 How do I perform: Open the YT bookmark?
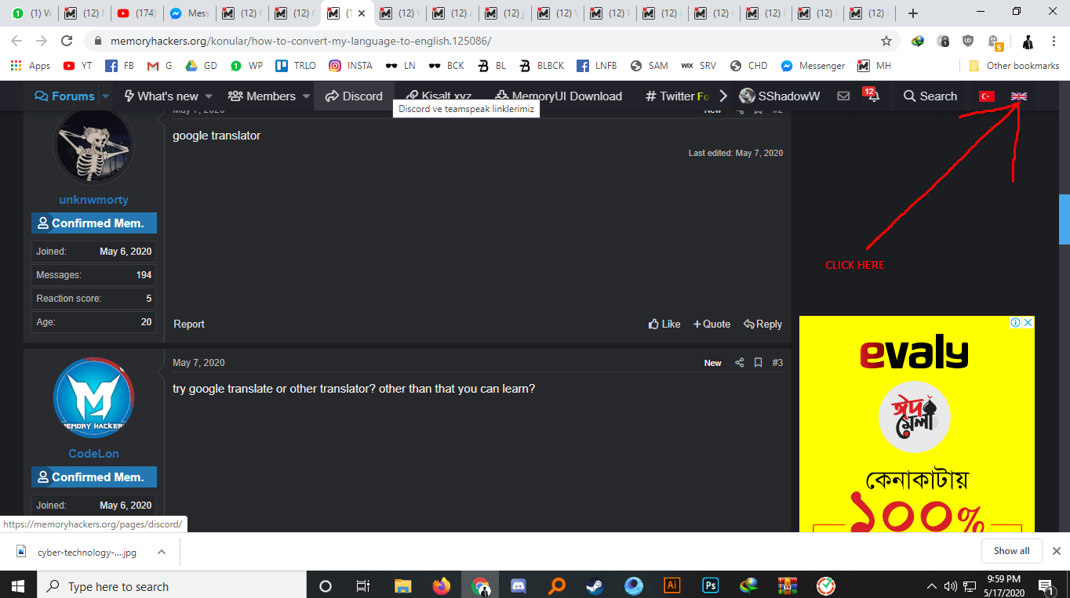(77, 66)
